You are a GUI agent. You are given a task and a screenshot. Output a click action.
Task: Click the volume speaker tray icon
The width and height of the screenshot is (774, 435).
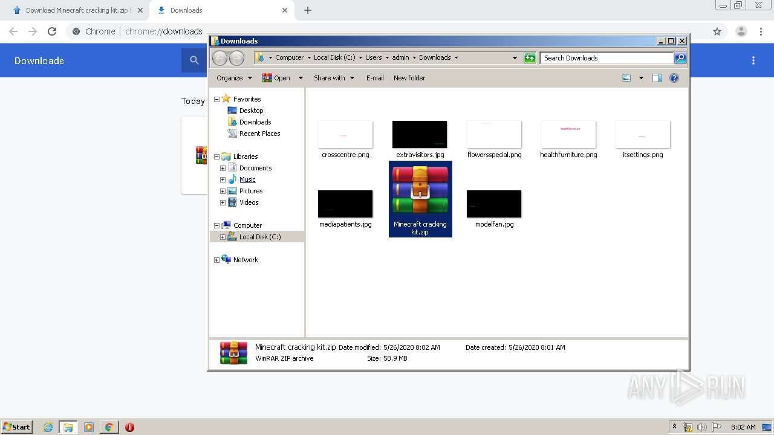point(701,427)
